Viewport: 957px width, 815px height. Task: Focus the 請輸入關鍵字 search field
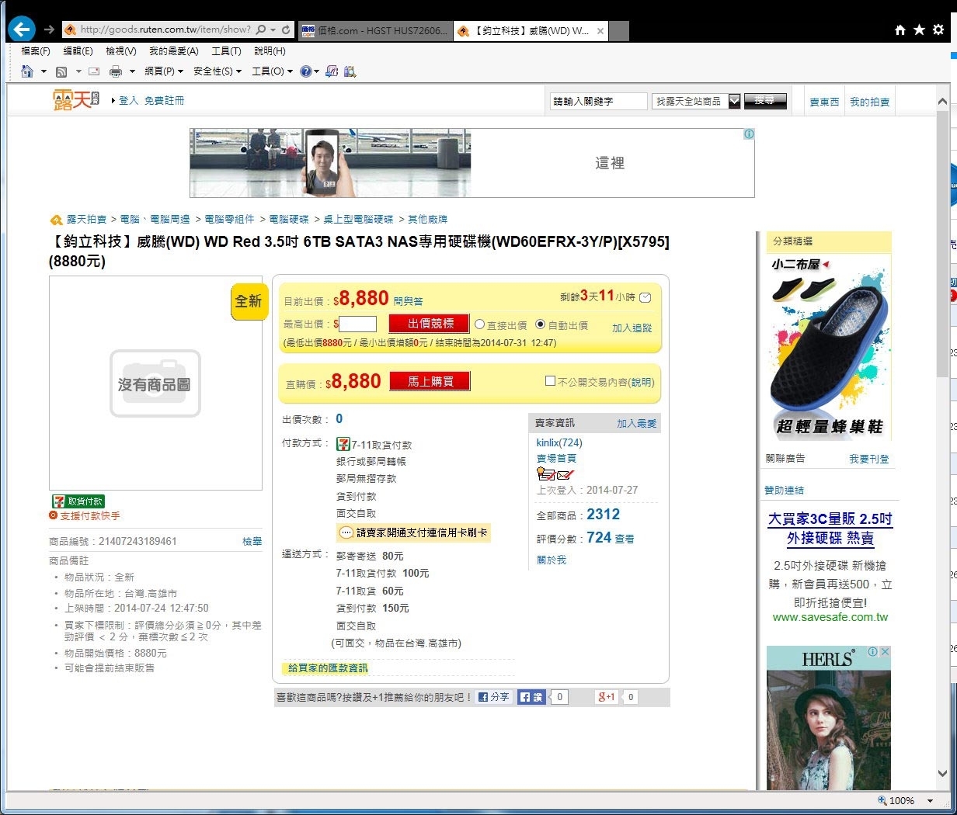[x=599, y=101]
